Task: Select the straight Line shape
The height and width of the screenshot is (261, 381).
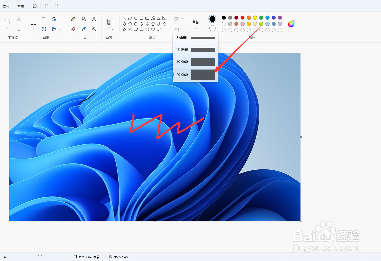Action: click(x=124, y=18)
